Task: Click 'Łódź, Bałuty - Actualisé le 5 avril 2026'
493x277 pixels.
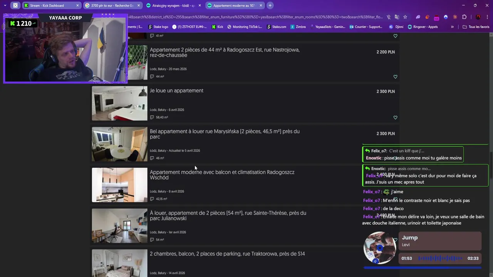Action: click(175, 150)
